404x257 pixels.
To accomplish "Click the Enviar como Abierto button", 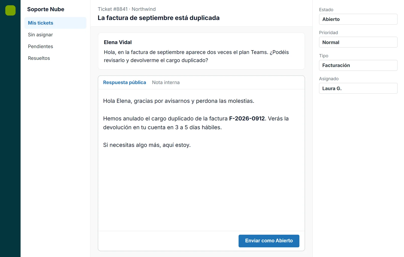I will click(x=269, y=241).
